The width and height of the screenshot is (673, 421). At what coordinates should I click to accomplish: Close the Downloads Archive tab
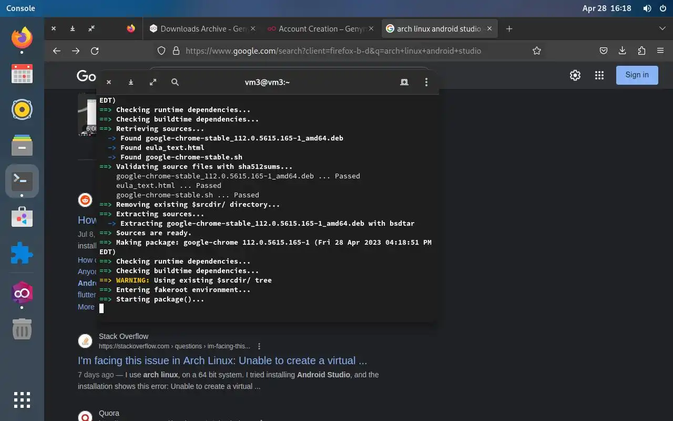pyautogui.click(x=253, y=29)
